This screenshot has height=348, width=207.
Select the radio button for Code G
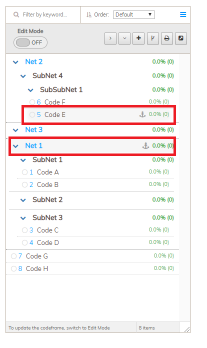pos(14,256)
